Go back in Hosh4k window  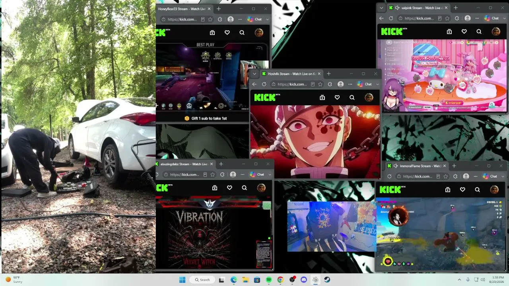[254, 84]
